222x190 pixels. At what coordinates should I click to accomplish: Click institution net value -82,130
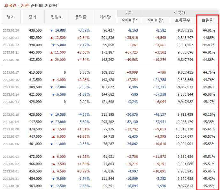[x=132, y=122]
